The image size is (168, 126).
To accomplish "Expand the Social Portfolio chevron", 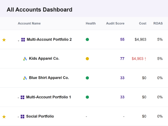I will pyautogui.click(x=18, y=117).
